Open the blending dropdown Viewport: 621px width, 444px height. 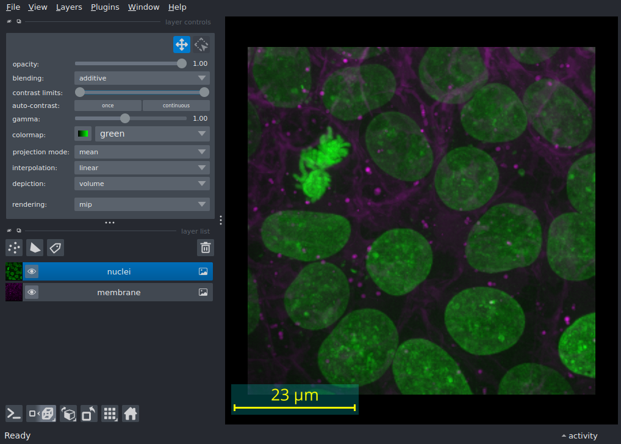[x=142, y=78]
